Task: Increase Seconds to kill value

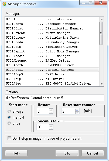Action: 51,126
